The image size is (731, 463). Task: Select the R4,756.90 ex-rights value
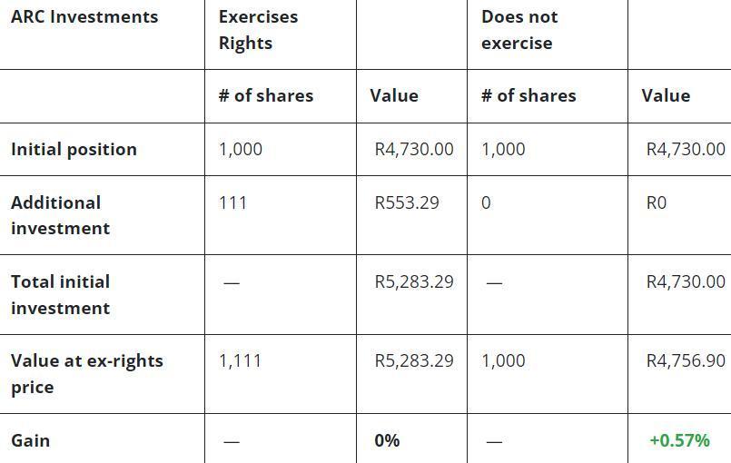pos(686,361)
